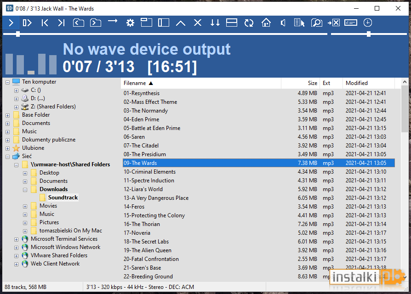Viewport: 411px width, 294px height.
Task: Expand the Z: (Shared Folders) drive
Action: tap(16, 107)
